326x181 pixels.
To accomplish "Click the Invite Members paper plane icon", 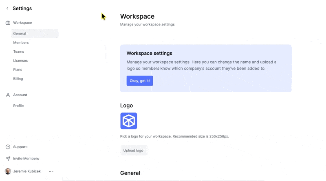I will [8, 159].
